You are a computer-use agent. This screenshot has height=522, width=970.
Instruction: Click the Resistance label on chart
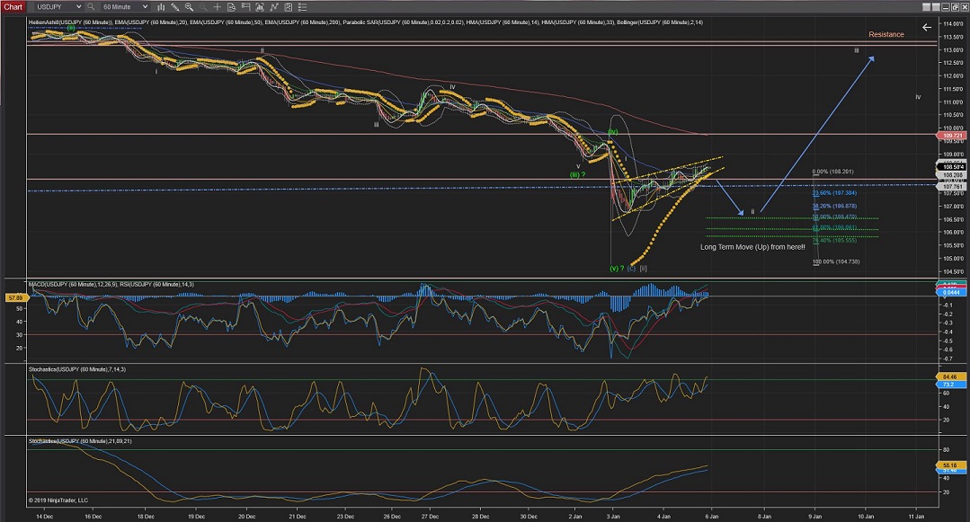point(885,35)
